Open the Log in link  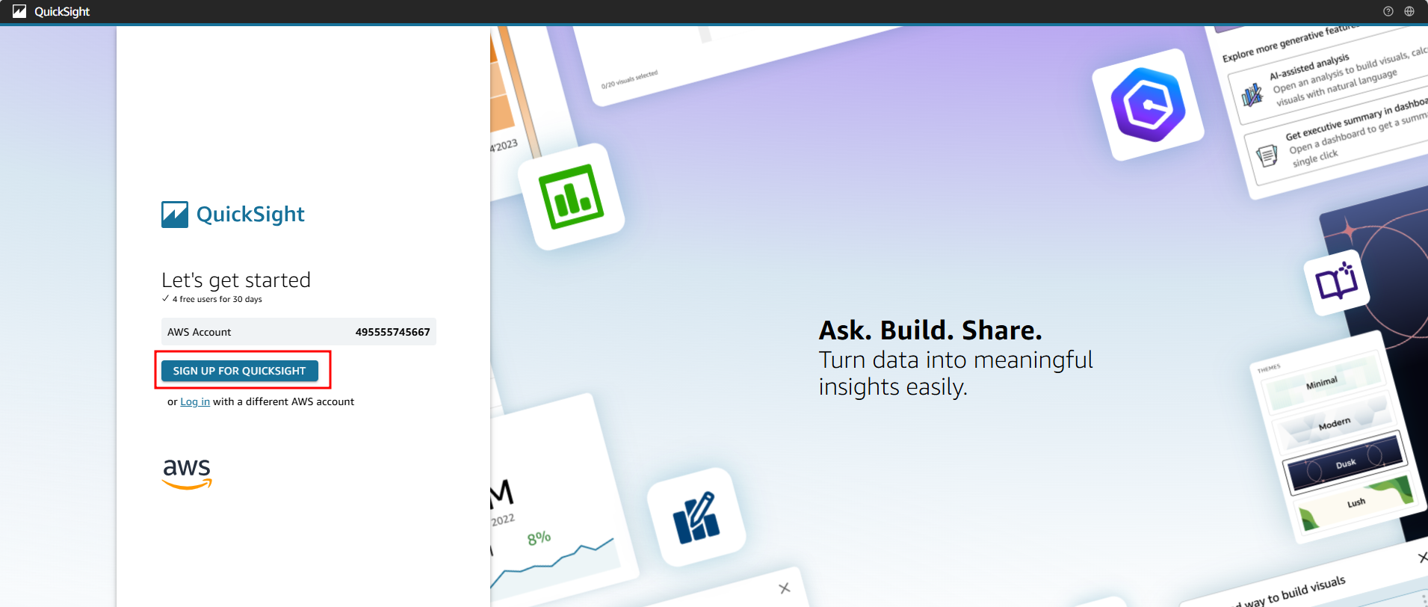[195, 401]
